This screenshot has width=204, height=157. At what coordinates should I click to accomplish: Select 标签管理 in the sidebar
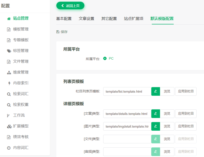[x=19, y=50]
